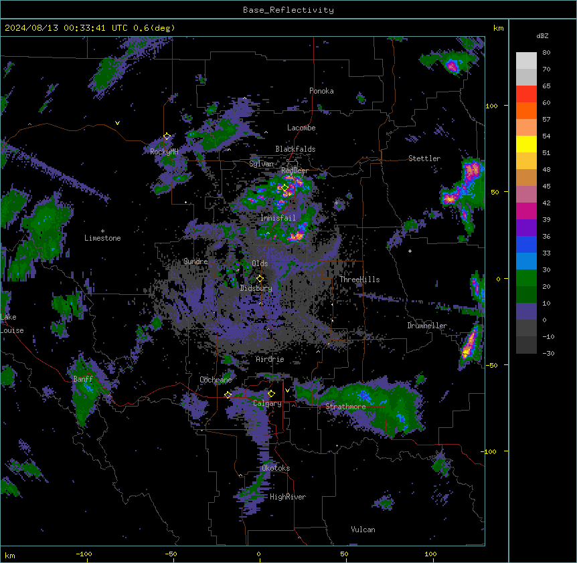Viewport: 577px width, 563px height.
Task: Select the yellow diamond marker between Olds and Didsbury
Action: [260, 278]
